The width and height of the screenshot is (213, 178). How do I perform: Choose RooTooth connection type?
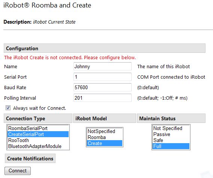(38, 140)
